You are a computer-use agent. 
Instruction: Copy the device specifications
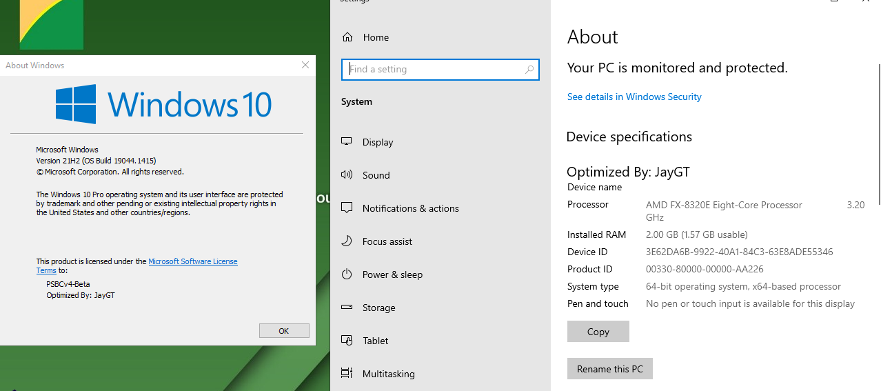[598, 332]
